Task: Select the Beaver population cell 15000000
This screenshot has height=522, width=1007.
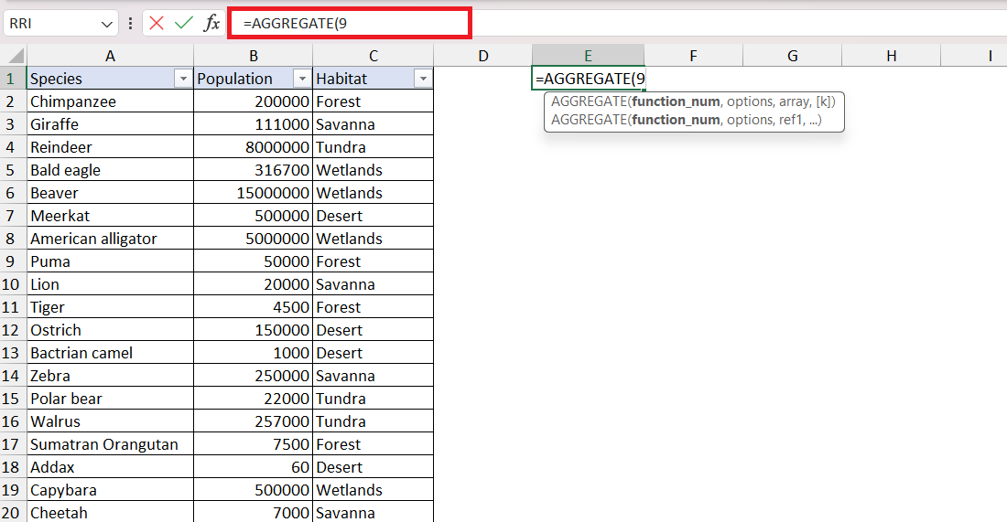Action: tap(253, 193)
